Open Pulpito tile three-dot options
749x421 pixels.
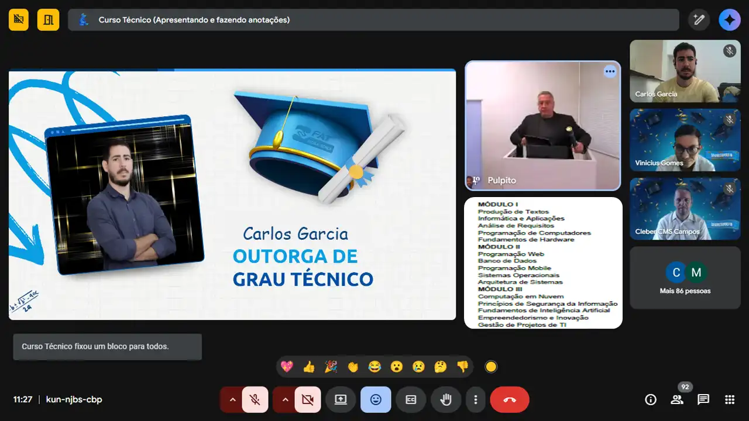610,71
